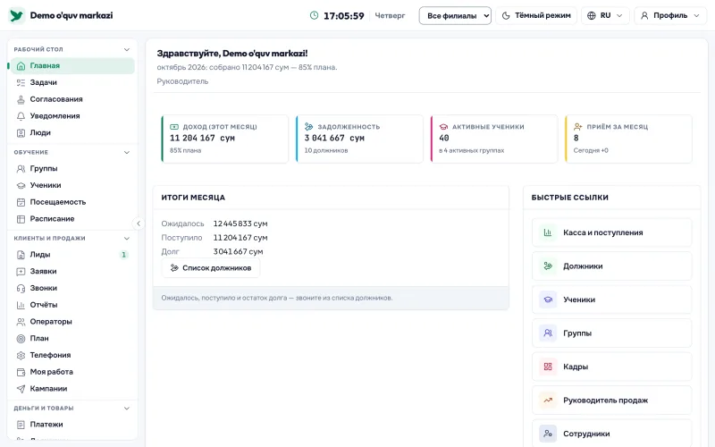Open the Ученики quick link card
Screen dimensions: 715x447
pos(612,299)
